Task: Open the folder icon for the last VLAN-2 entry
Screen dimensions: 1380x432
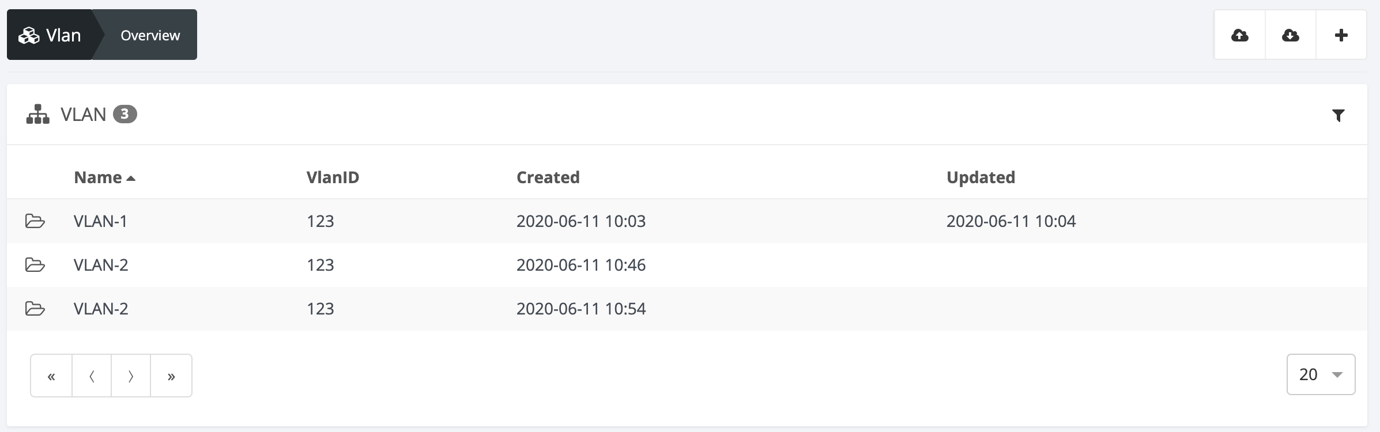Action: pyautogui.click(x=36, y=308)
